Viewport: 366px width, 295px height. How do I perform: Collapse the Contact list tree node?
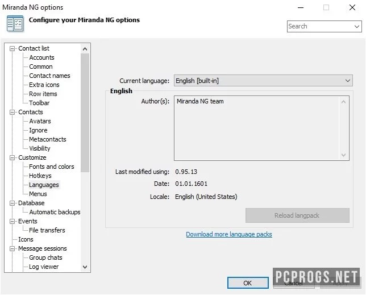pos(12,48)
